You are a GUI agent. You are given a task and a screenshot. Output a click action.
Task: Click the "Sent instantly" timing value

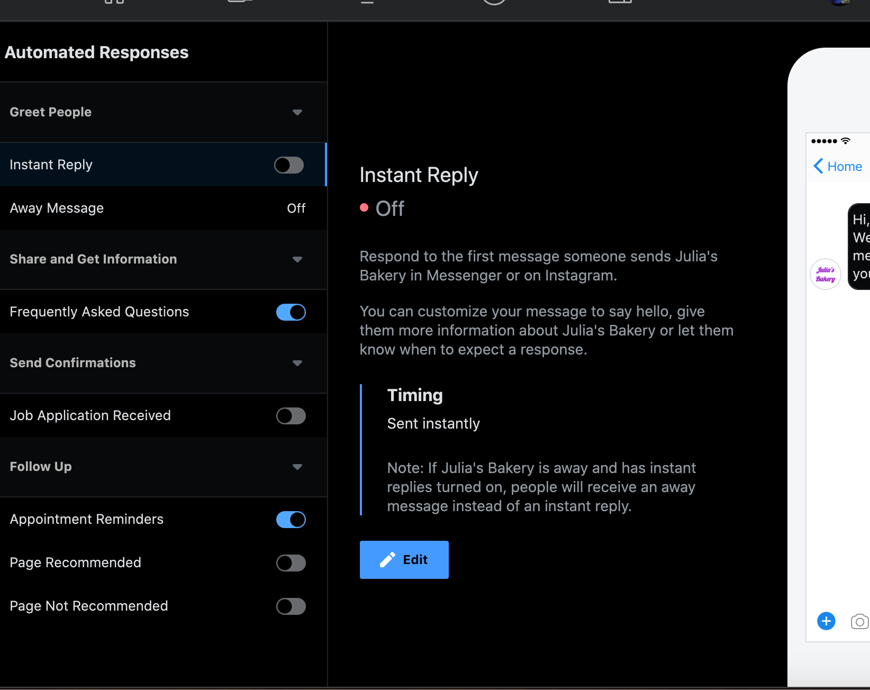pyautogui.click(x=433, y=423)
